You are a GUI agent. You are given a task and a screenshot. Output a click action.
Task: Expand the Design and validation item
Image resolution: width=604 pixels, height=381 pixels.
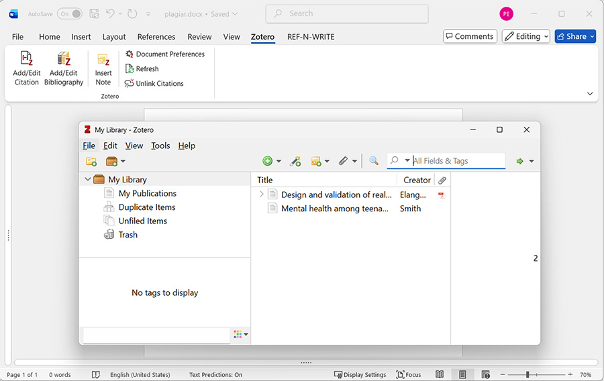click(x=262, y=195)
